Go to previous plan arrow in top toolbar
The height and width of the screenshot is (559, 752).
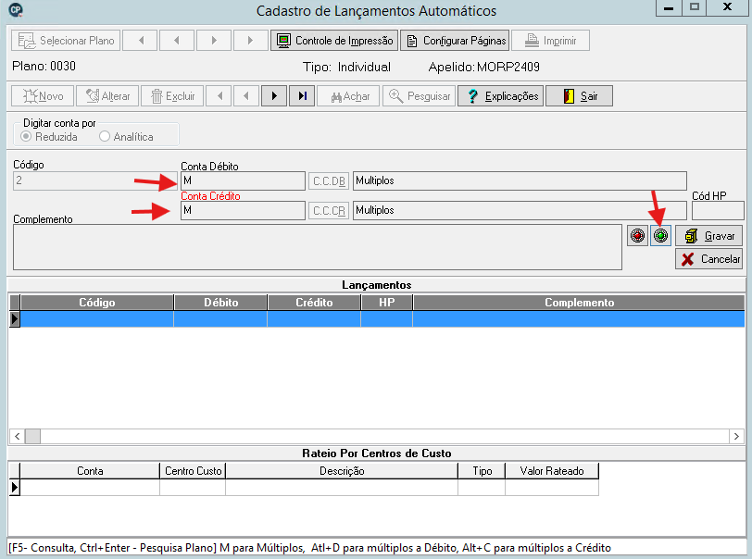pos(177,41)
